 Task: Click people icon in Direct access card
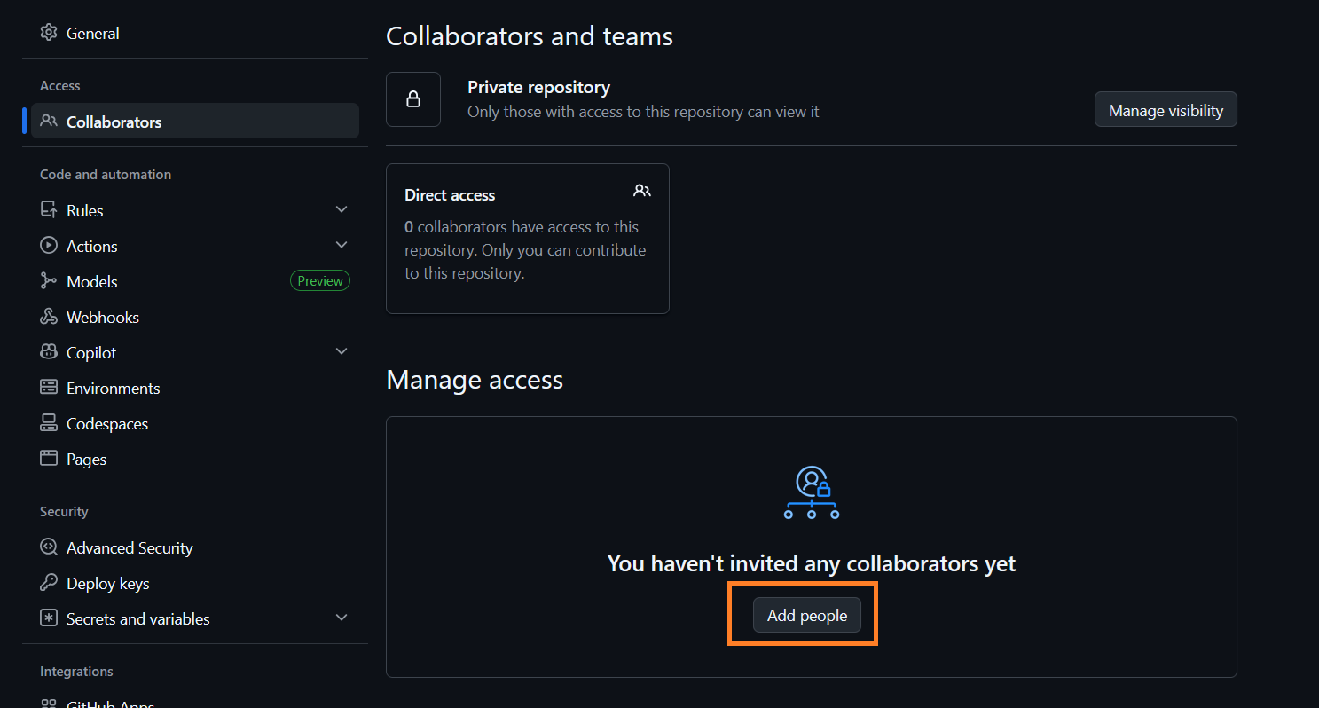point(642,191)
